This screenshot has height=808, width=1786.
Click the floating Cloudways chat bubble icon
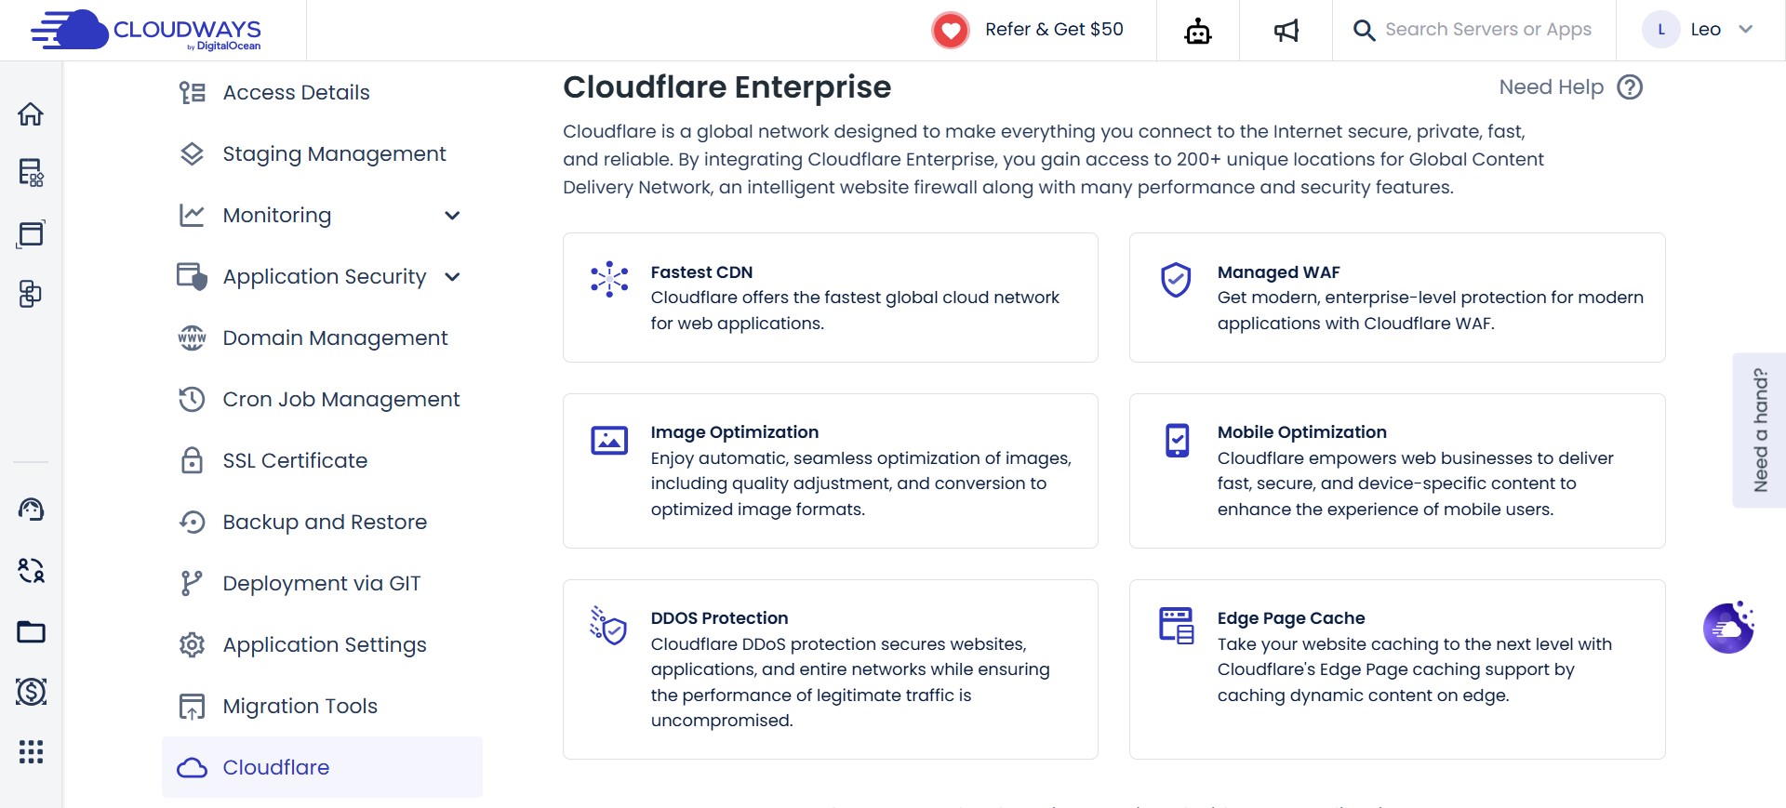point(1728,628)
